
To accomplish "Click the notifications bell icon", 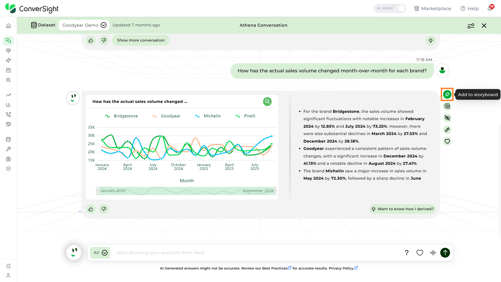I will point(490,8).
